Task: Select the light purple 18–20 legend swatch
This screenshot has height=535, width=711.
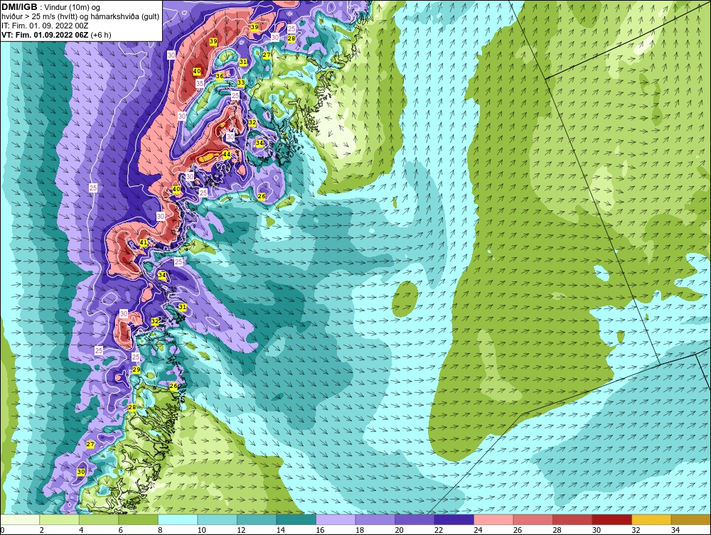Action: click(x=375, y=519)
